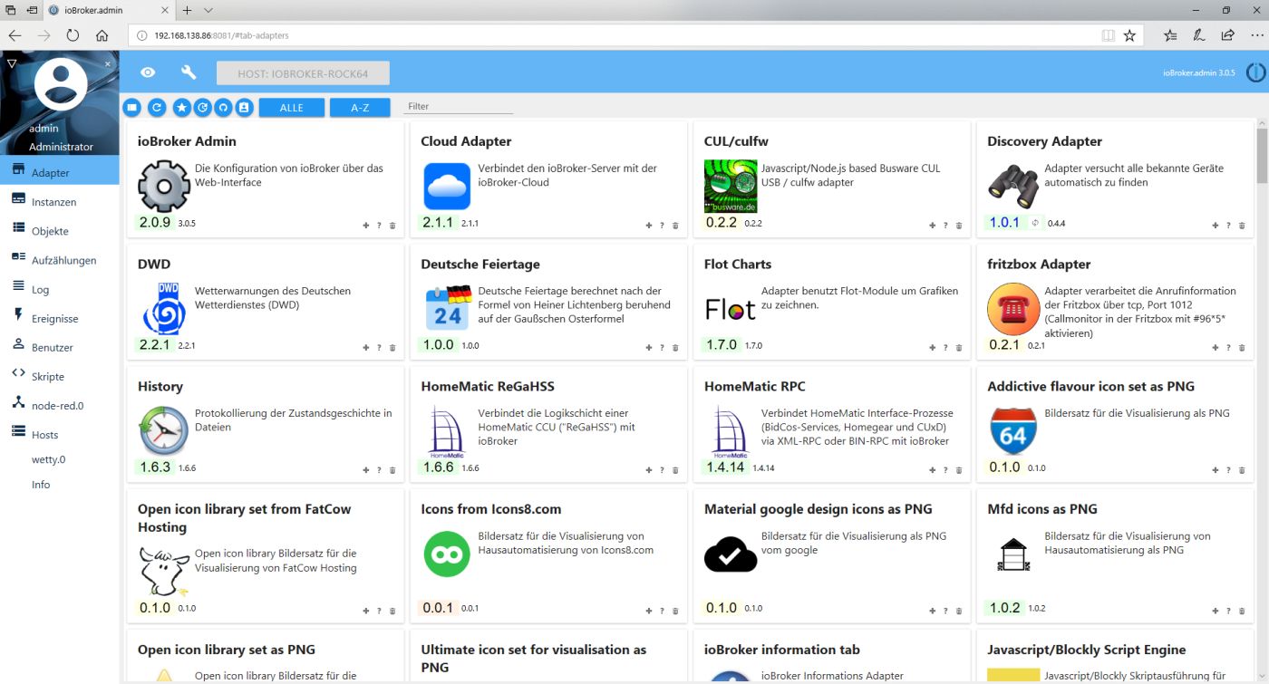
Task: Close sidebar with the x button
Action: pyautogui.click(x=108, y=63)
